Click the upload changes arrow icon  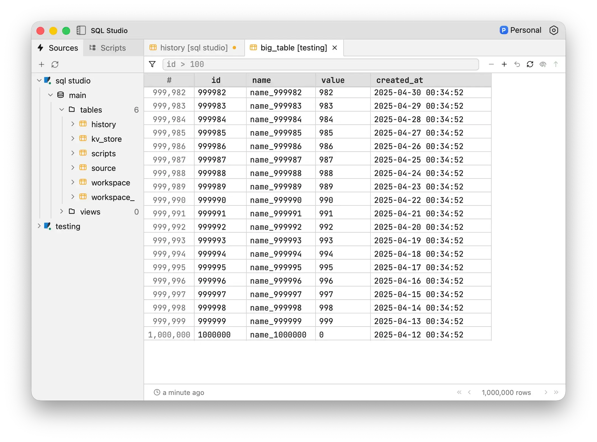(x=556, y=64)
